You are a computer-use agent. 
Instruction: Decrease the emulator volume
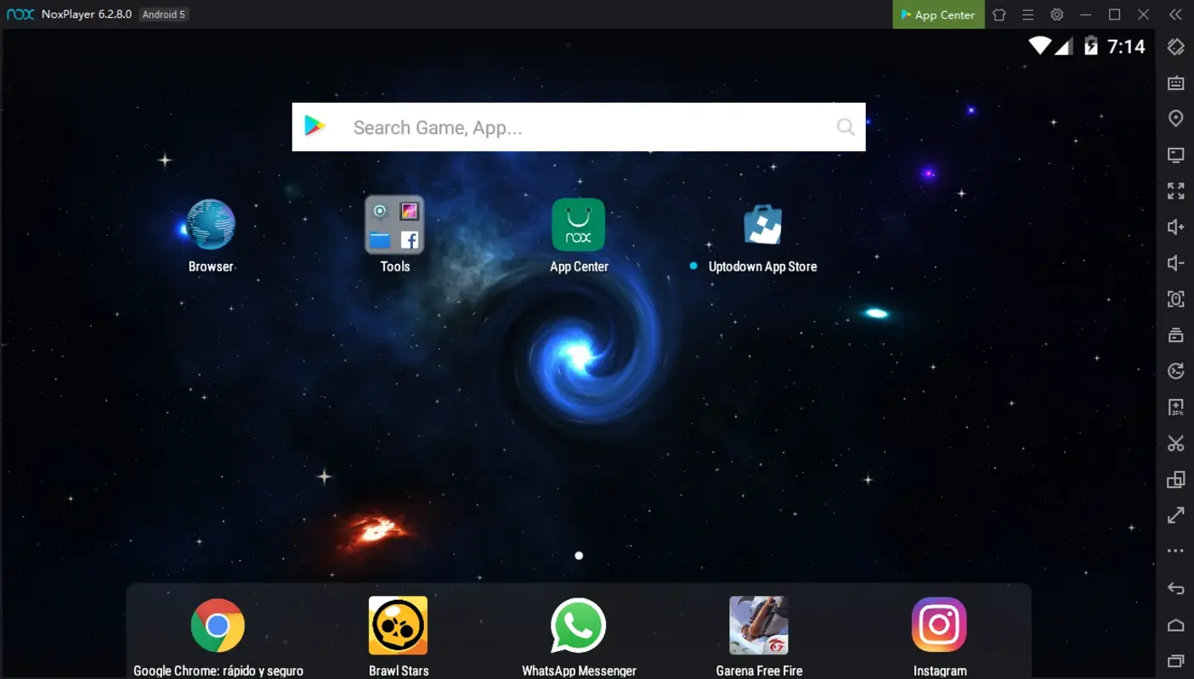coord(1175,262)
